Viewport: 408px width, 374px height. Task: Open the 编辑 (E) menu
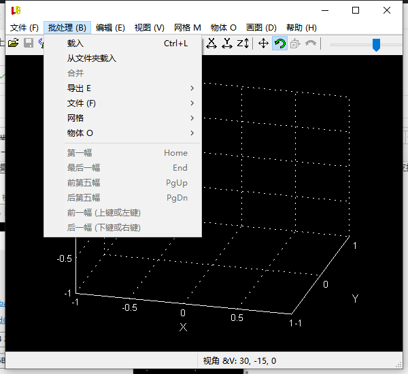(110, 28)
